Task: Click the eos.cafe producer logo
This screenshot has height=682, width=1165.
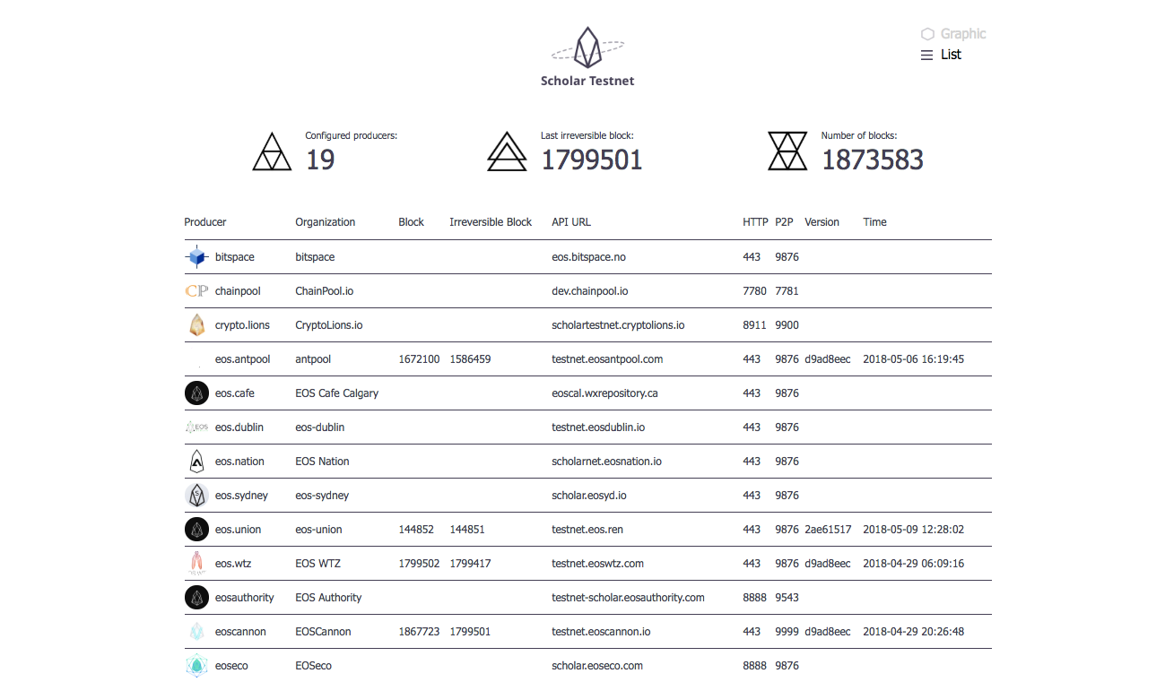Action: pos(196,393)
